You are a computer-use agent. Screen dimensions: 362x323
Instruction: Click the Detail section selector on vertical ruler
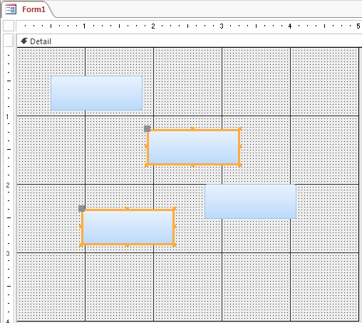pyautogui.click(x=9, y=41)
